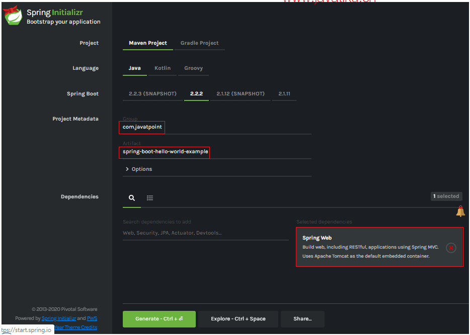470x335 pixels.
Task: Select Maven Project
Action: (x=148, y=43)
